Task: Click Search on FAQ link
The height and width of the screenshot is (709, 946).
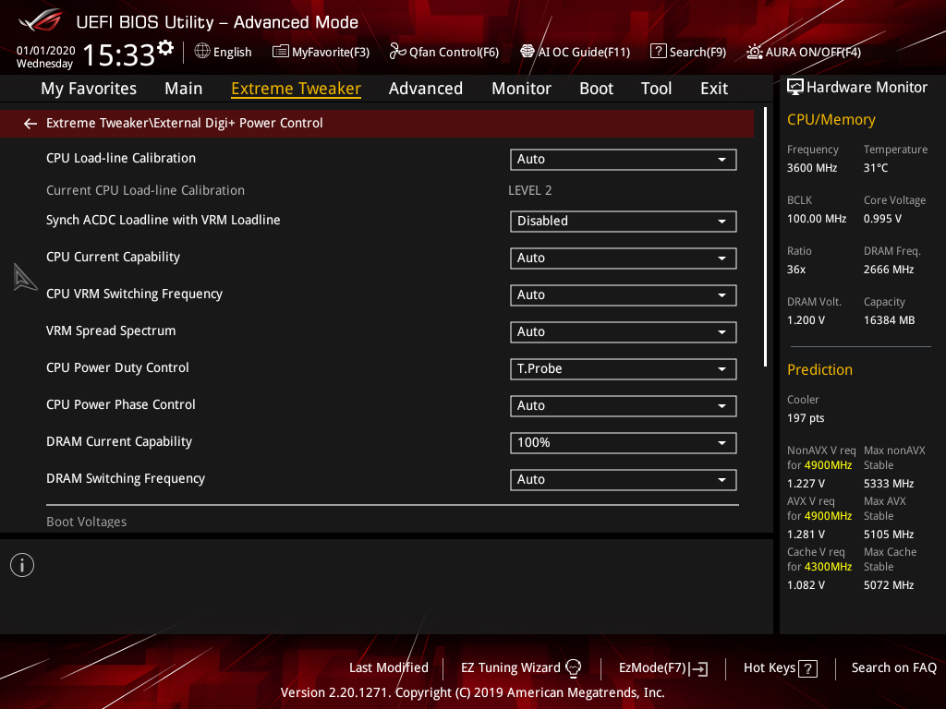Action: click(x=893, y=668)
